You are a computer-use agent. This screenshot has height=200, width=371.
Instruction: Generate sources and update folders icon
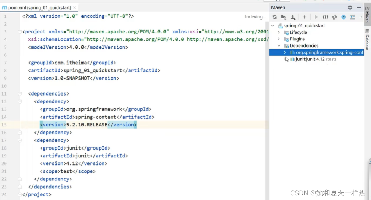click(x=284, y=17)
